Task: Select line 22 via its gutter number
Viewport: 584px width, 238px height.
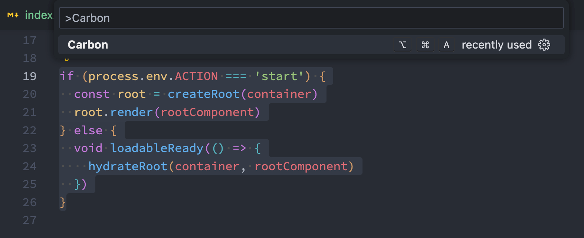Action: [x=30, y=130]
